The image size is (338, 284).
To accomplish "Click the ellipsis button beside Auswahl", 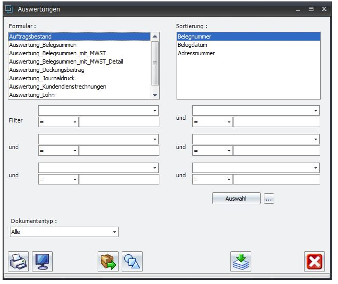I will pos(269,199).
